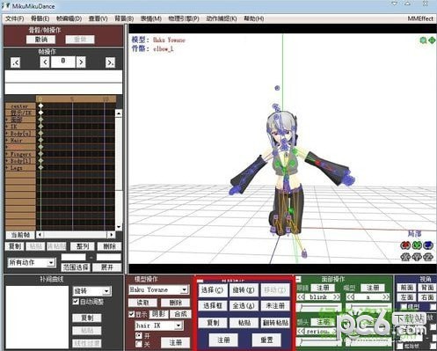This screenshot has width=437, height=351.
Task: Click the 旋转(X) rotate button
Action: coord(244,290)
